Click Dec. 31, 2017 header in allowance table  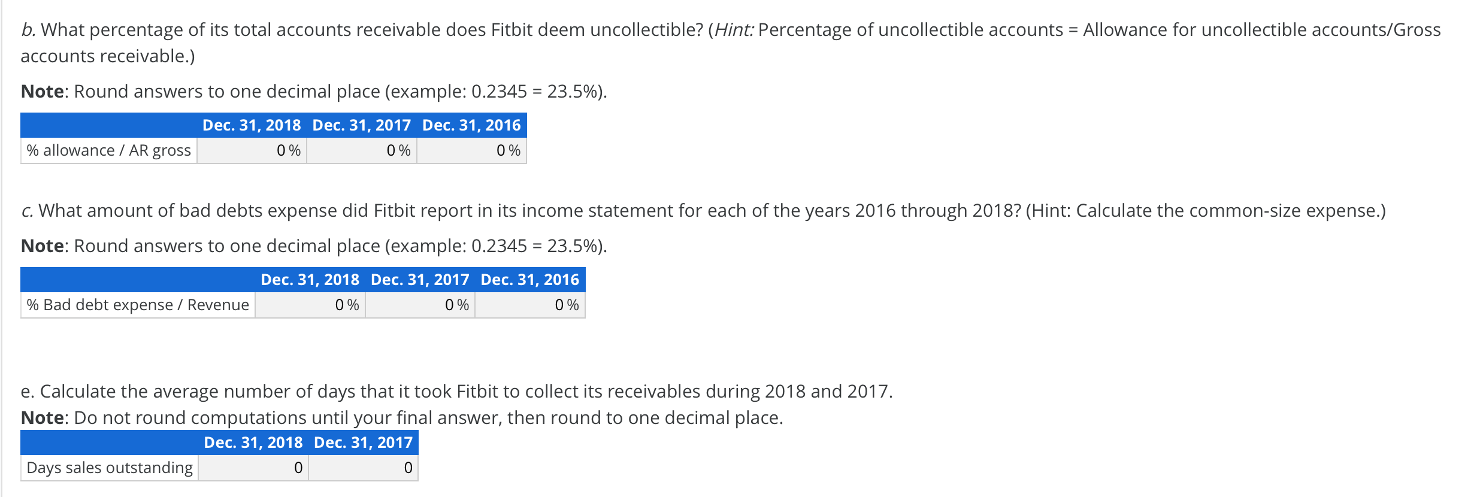[362, 125]
